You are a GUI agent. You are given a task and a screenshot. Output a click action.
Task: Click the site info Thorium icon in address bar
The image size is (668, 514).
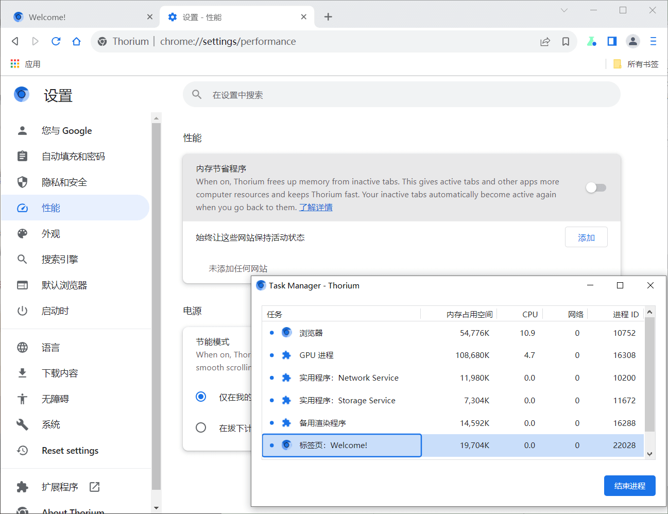click(102, 41)
